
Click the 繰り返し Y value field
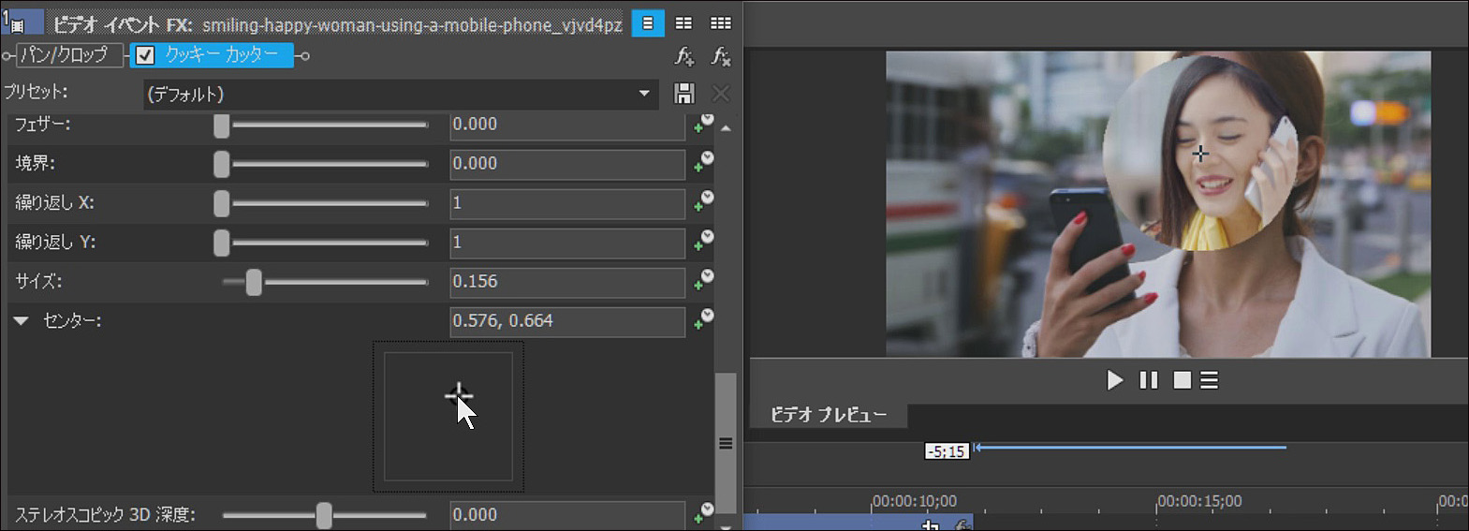pos(567,243)
